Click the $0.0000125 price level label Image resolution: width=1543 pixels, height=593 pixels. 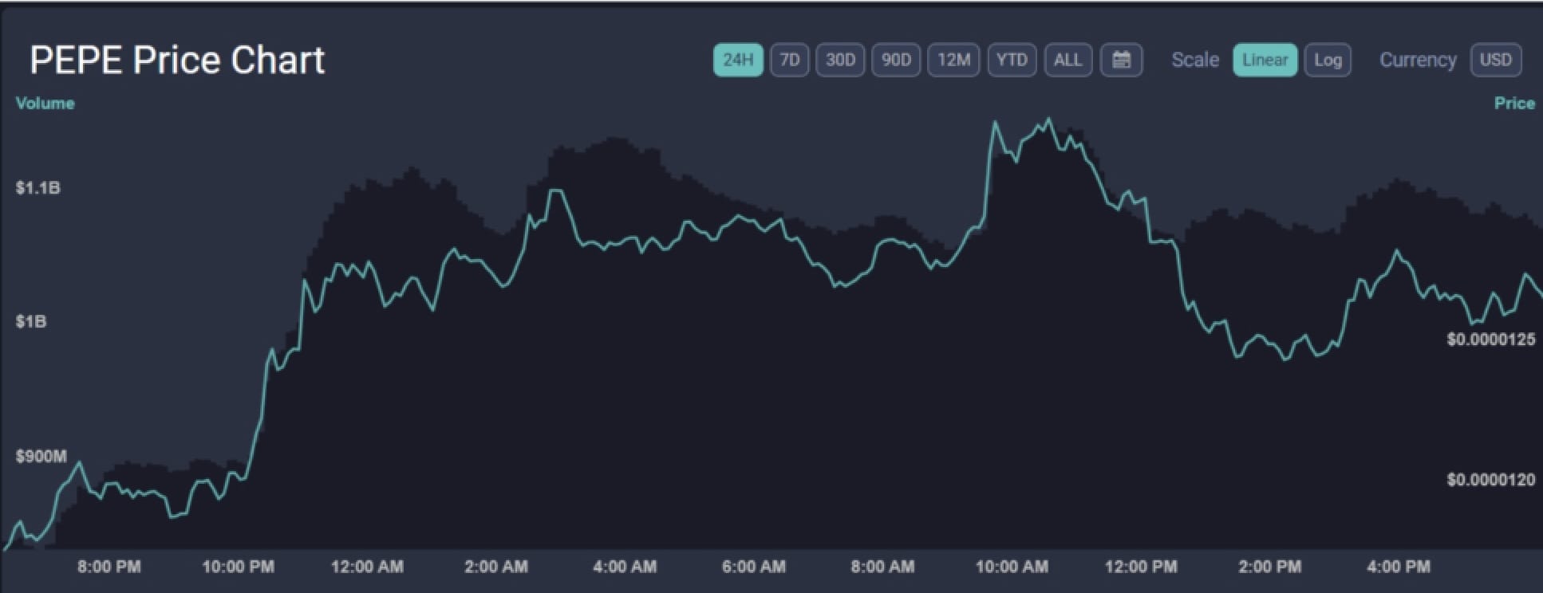(1490, 340)
